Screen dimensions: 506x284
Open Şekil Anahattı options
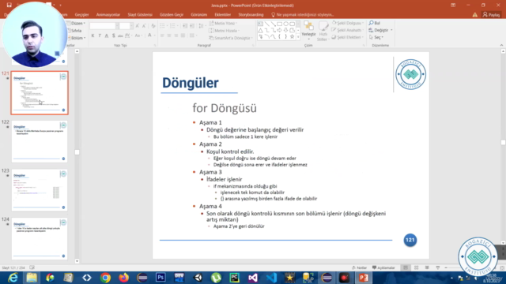(x=347, y=30)
